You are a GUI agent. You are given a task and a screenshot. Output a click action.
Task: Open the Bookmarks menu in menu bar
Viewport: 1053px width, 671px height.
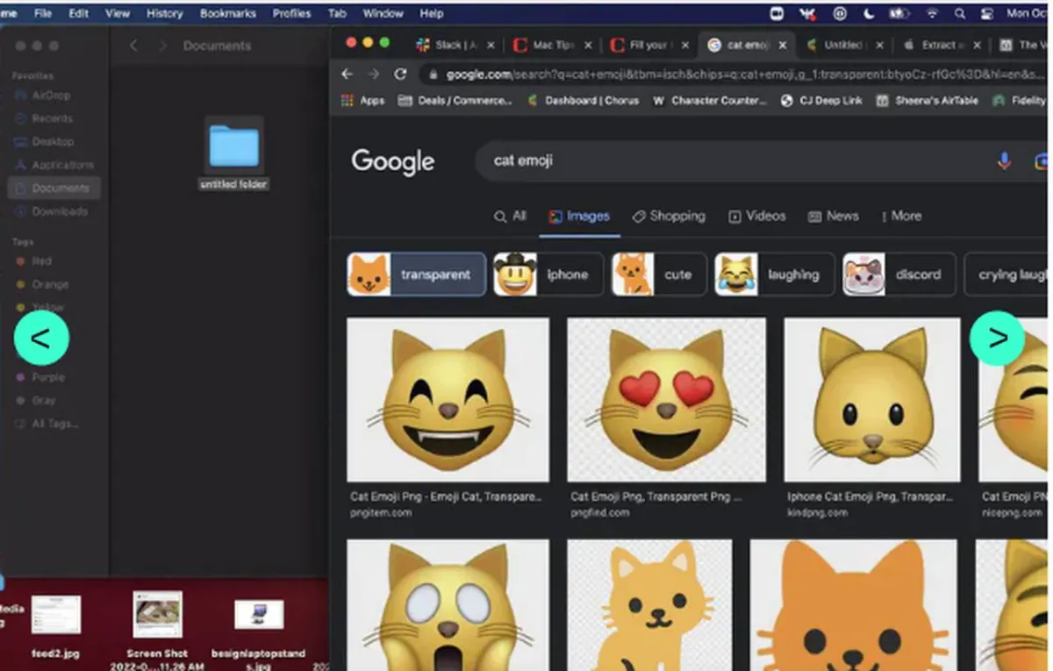click(227, 14)
